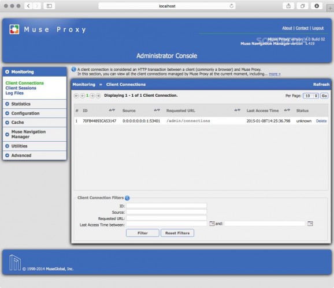This screenshot has height=288, width=334.
Task: Click the Status column header
Action: coord(302,111)
